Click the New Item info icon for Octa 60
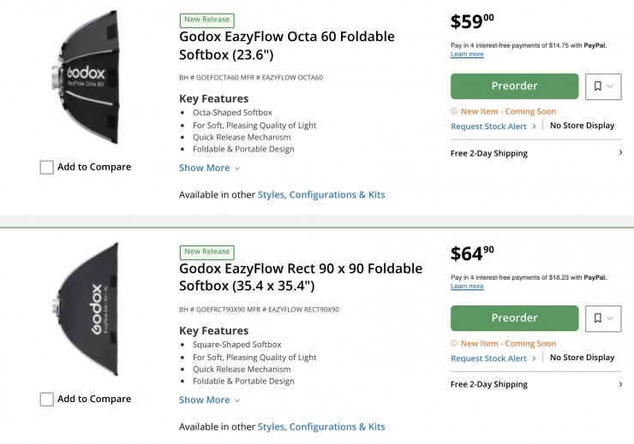634x444 pixels. (454, 111)
